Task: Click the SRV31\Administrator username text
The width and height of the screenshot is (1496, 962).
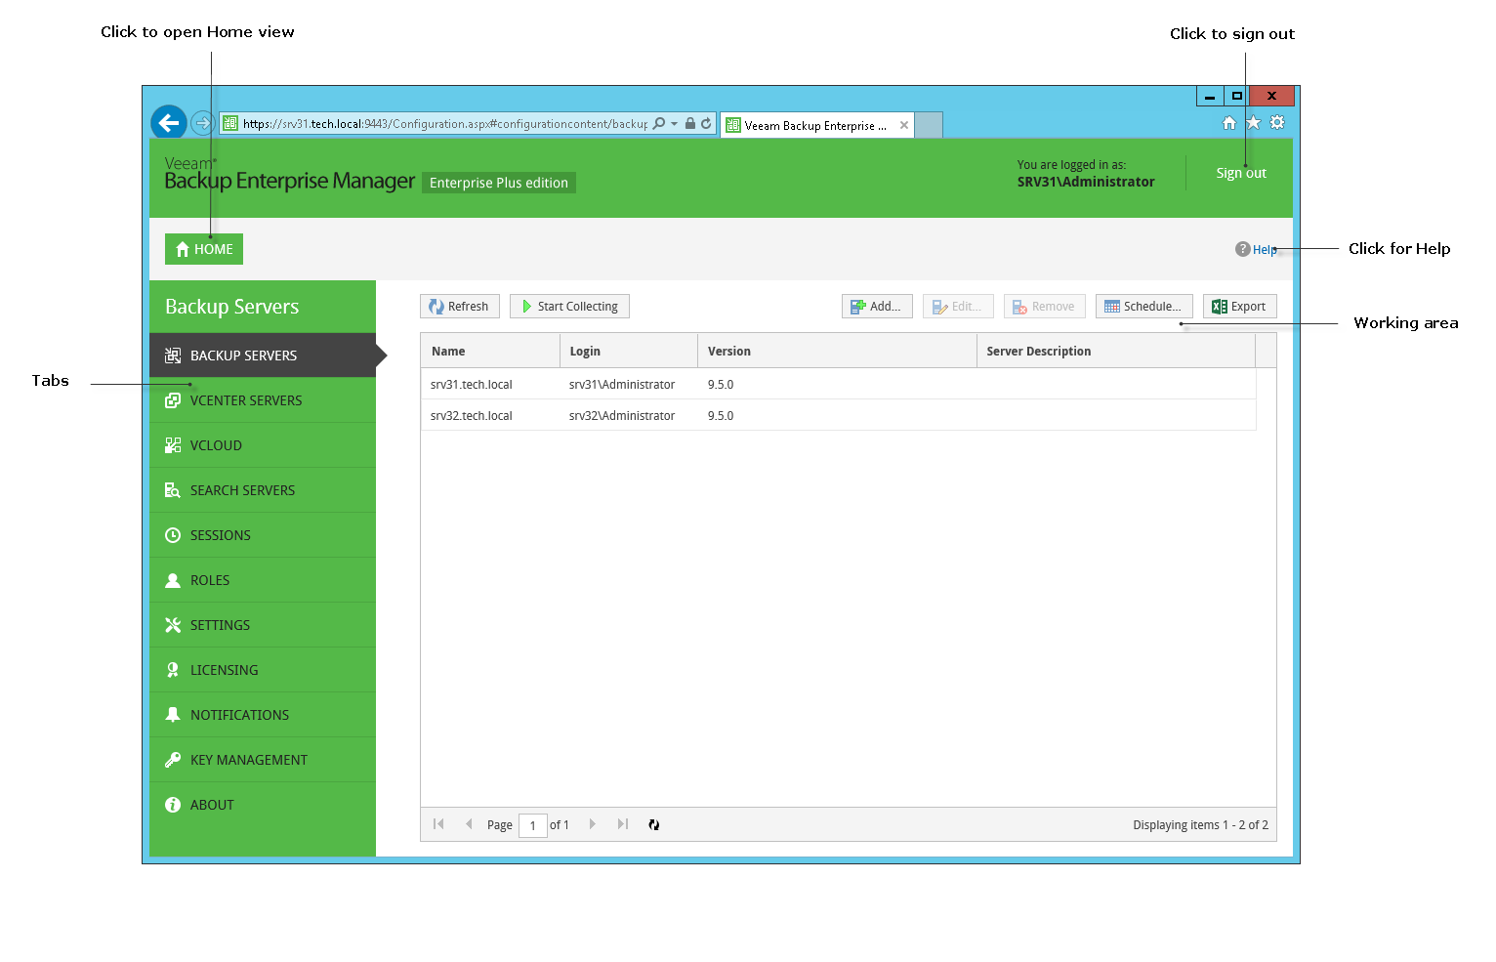Action: [x=1086, y=182]
